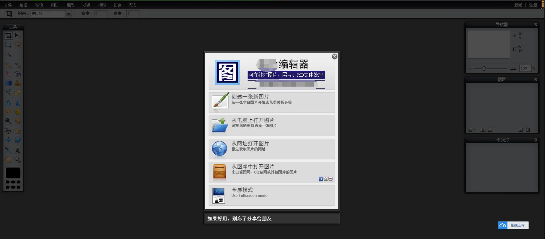Select the Smudge finger tool
The height and width of the screenshot is (239, 545).
pos(9,112)
